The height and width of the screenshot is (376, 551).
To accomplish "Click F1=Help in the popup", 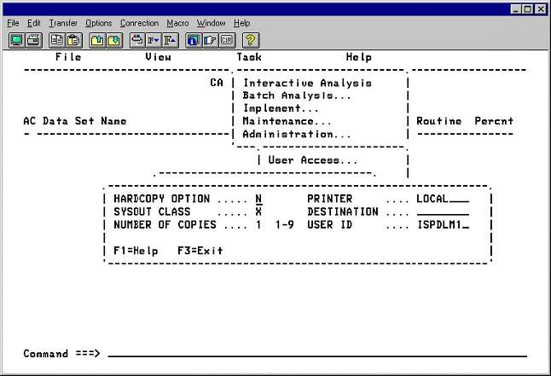I will coord(136,251).
